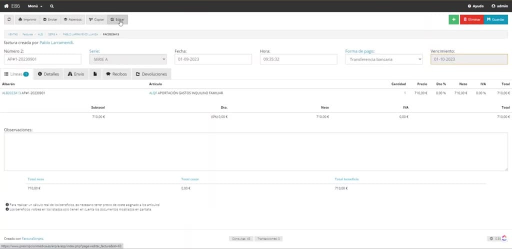512x249 pixels.
Task: Open Pablo Larramendi creator link
Action: 56,42
